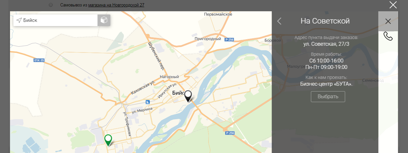Click the box icon beside city field
Screen dimensions: 408x153
point(104,20)
